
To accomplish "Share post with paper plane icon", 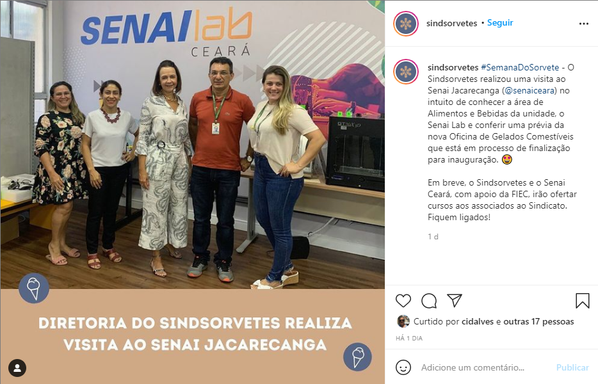I will tap(455, 301).
